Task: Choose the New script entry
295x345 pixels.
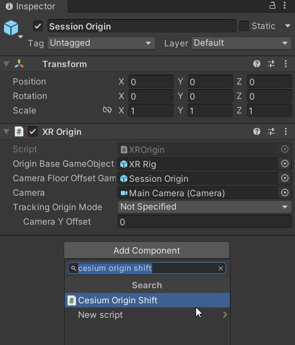Action: [x=147, y=315]
